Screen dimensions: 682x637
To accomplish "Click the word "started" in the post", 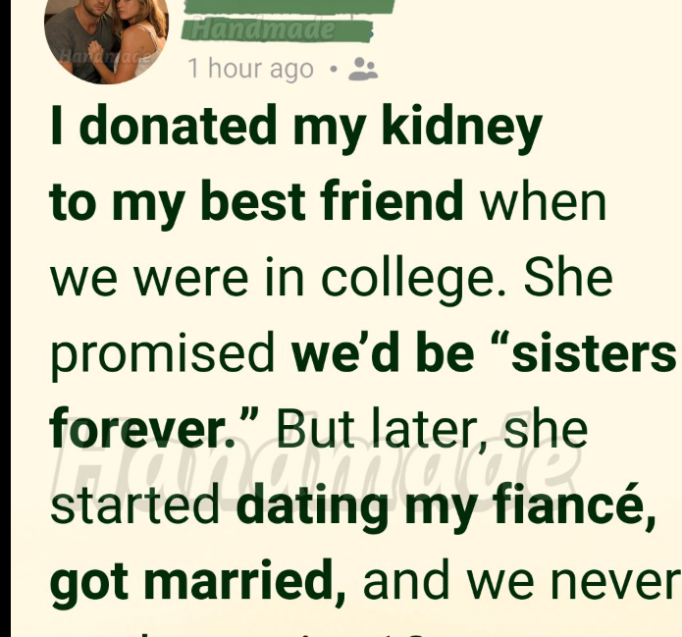I will tap(135, 504).
